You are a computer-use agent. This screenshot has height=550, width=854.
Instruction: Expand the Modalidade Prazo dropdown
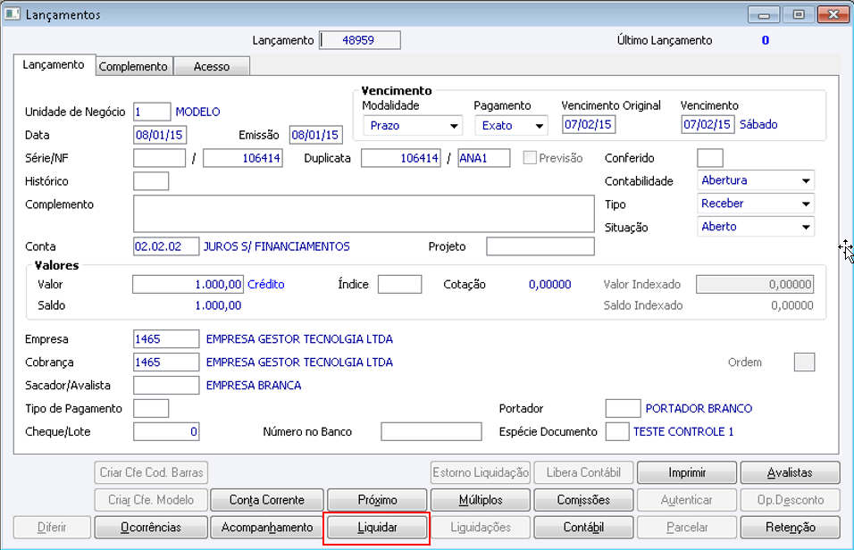click(x=413, y=125)
